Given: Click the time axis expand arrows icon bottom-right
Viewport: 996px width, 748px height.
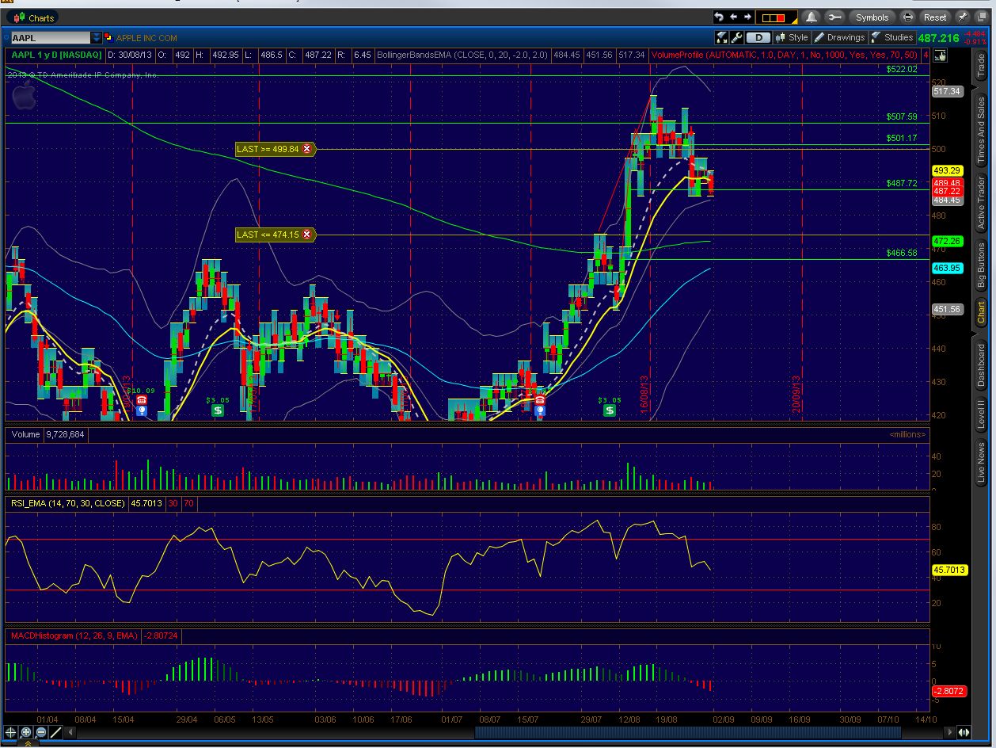Looking at the screenshot, I should (964, 732).
